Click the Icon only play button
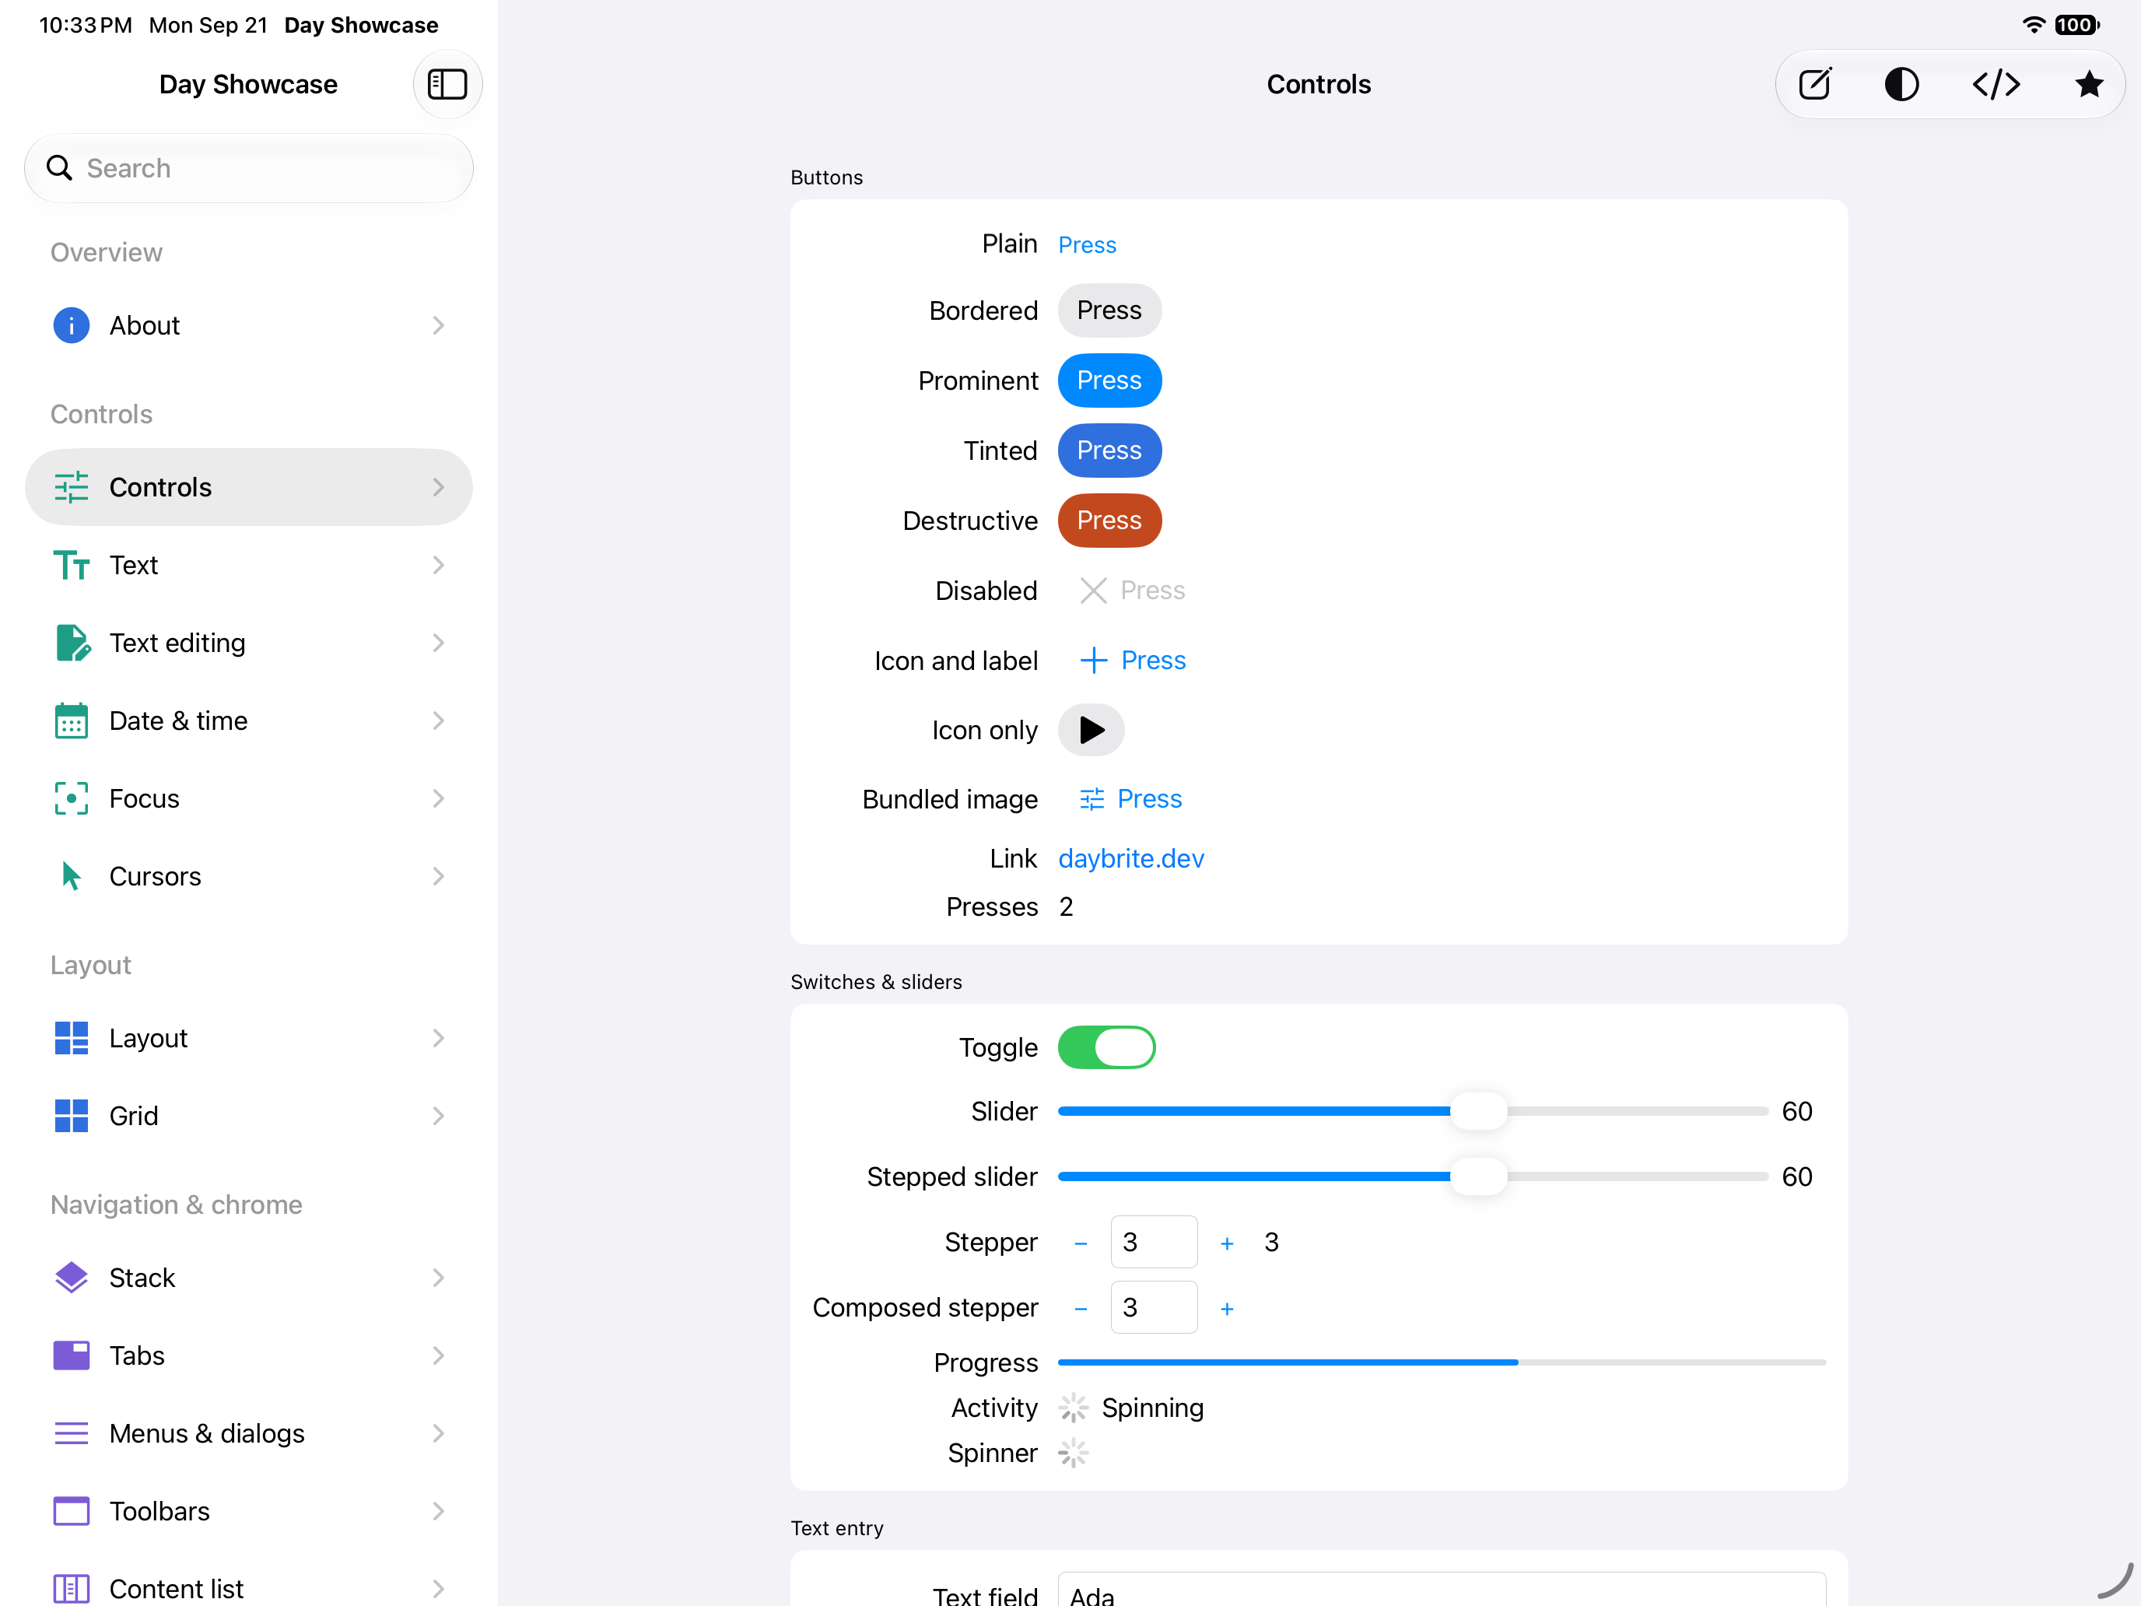The height and width of the screenshot is (1606, 2141). tap(1091, 730)
